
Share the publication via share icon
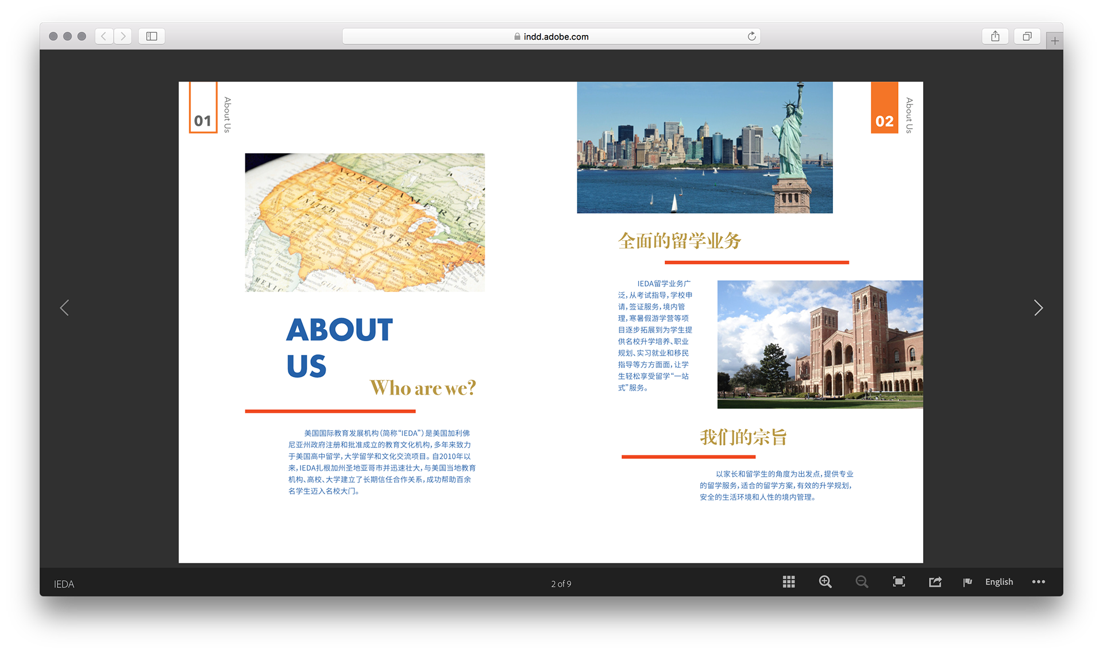click(935, 582)
